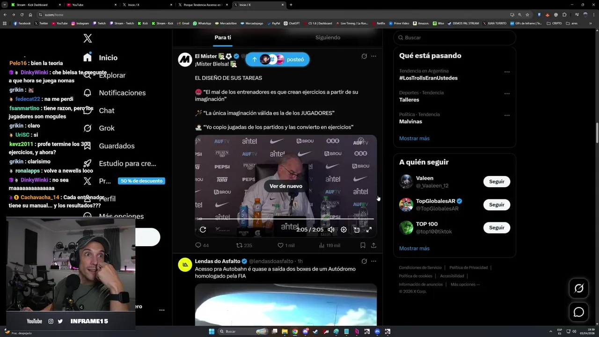Reply to El Míster post (44 comments)
The height and width of the screenshot is (337, 599).
click(x=202, y=245)
